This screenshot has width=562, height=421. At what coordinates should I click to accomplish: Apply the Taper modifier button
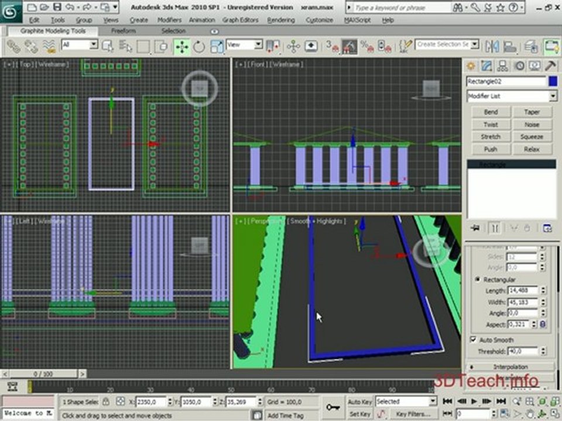pos(532,112)
